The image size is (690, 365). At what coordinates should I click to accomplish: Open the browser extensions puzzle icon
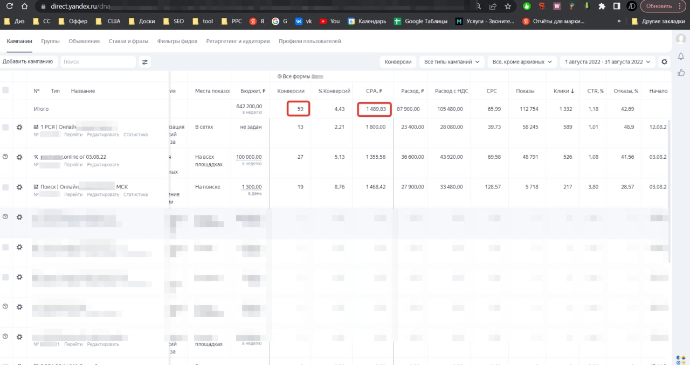pyautogui.click(x=602, y=6)
